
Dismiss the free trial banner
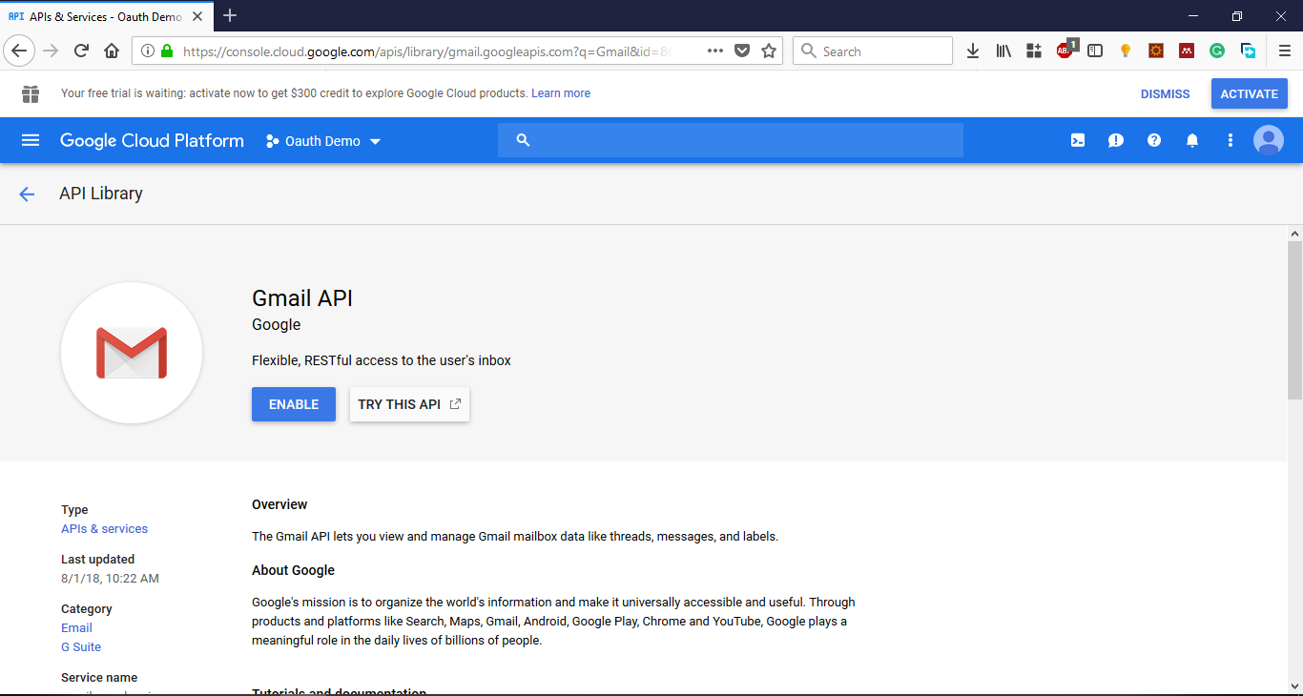1166,93
